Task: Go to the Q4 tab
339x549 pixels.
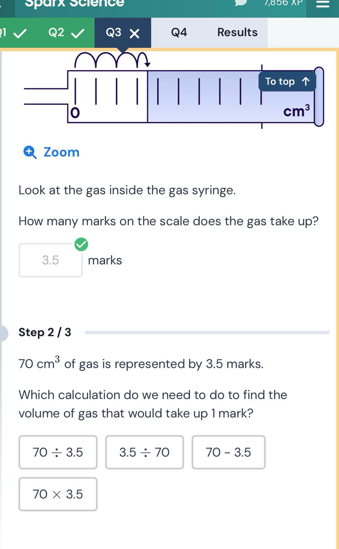Action: pyautogui.click(x=179, y=33)
